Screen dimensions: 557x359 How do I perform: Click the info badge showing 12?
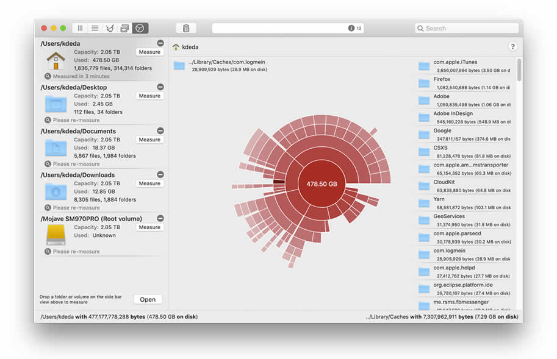click(x=354, y=28)
